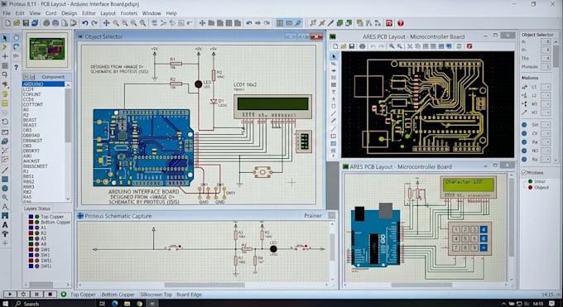Click Board Edge in the status bar
The width and height of the screenshot is (563, 307).
click(189, 295)
